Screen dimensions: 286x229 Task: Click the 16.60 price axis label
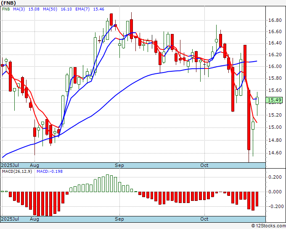[275, 31]
